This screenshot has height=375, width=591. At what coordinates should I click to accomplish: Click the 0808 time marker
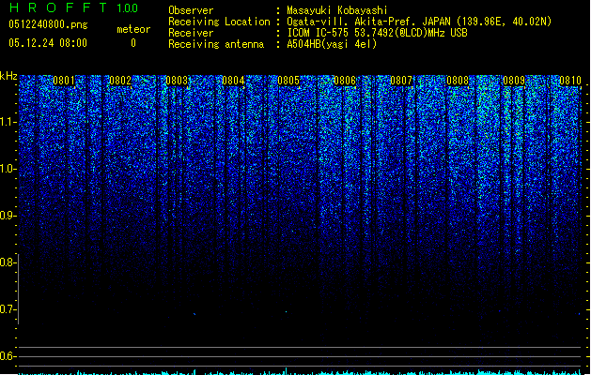pos(458,81)
